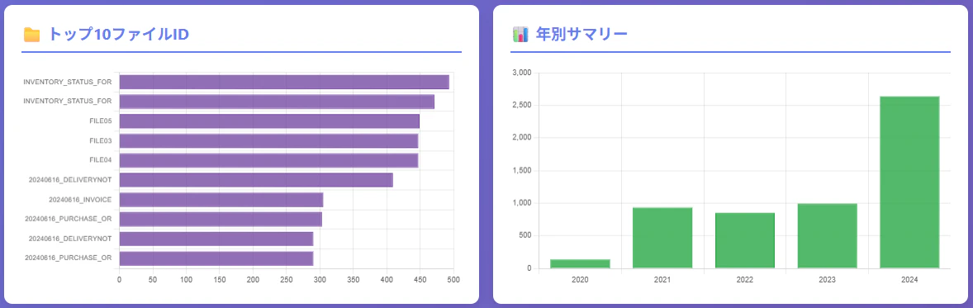Click the folder icon beside トップ10ファイルID
The width and height of the screenshot is (973, 308).
(x=31, y=35)
